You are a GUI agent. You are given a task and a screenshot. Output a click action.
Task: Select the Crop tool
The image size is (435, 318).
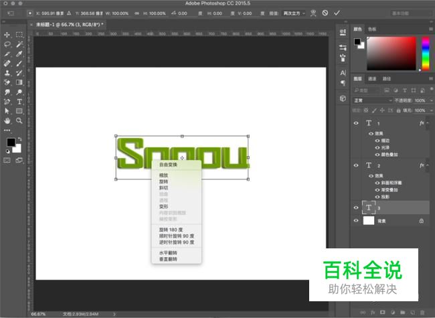coord(7,54)
